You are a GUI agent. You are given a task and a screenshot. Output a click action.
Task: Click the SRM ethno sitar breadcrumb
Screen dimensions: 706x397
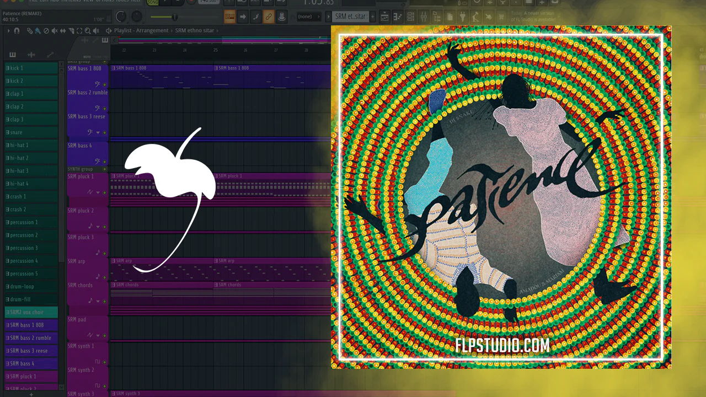pyautogui.click(x=195, y=31)
